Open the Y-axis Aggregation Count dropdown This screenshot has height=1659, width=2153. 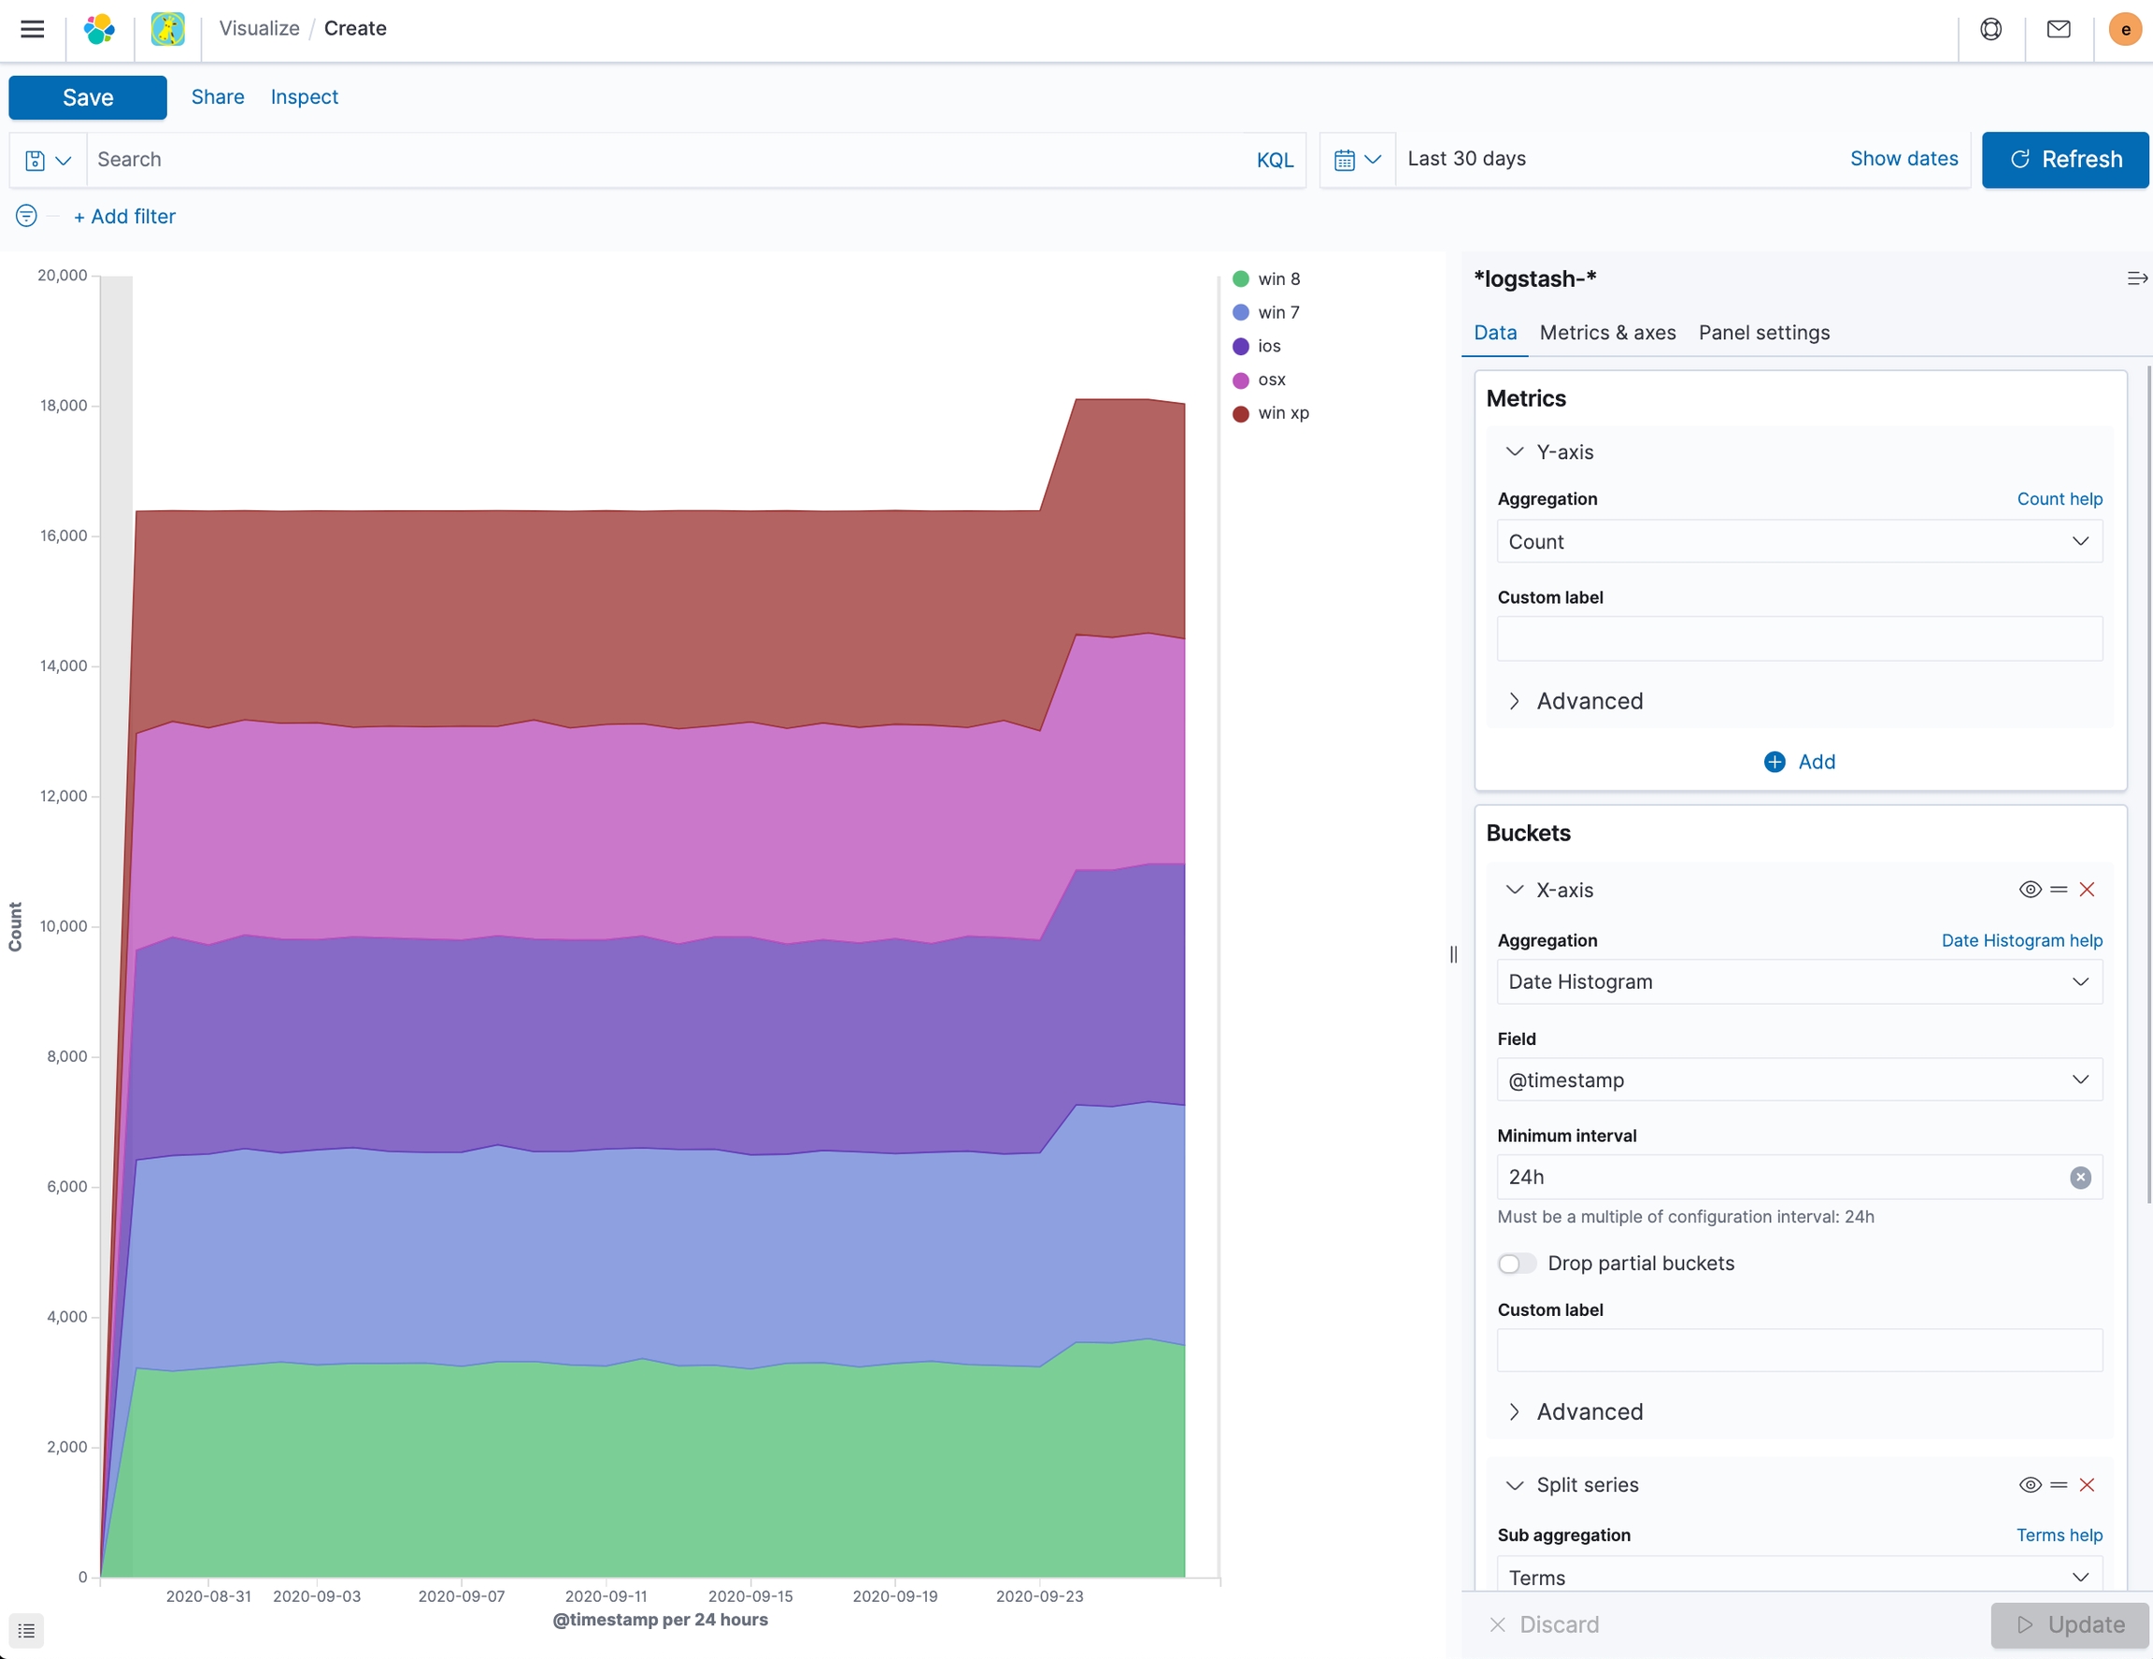point(1799,541)
